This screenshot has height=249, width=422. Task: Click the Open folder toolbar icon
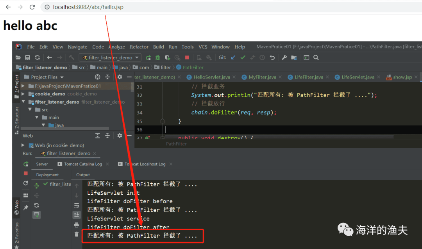pyautogui.click(x=18, y=57)
